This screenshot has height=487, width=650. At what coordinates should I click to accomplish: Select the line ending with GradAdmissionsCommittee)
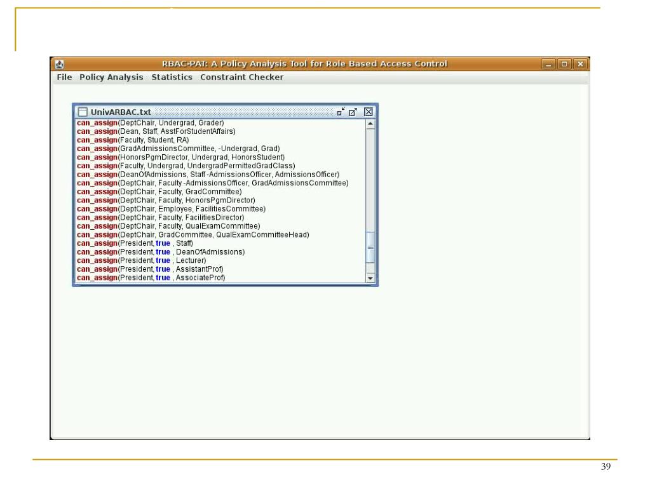(213, 183)
